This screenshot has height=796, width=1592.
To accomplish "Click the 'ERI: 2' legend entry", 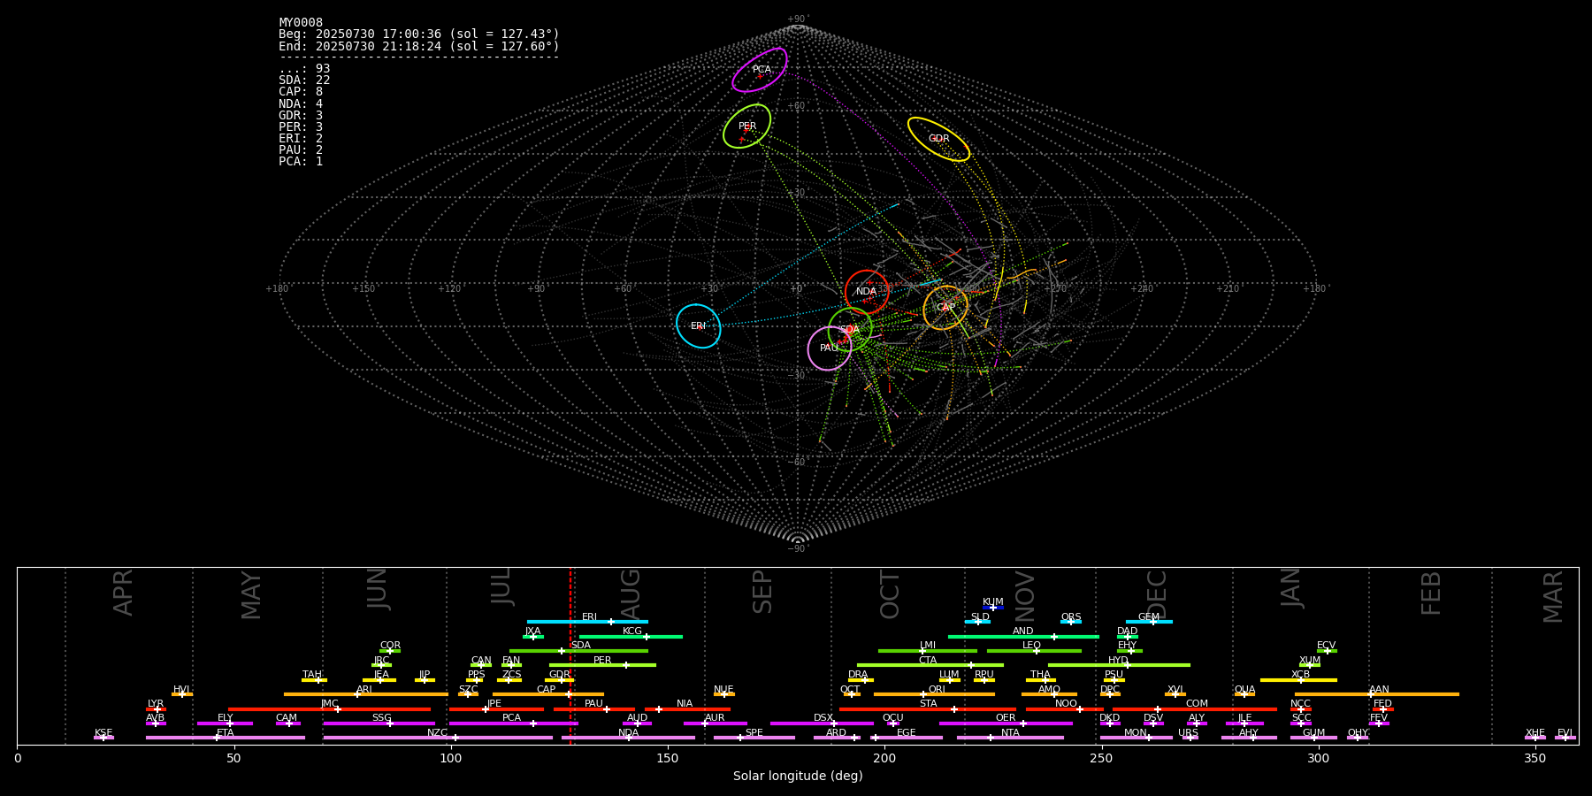I will (301, 139).
